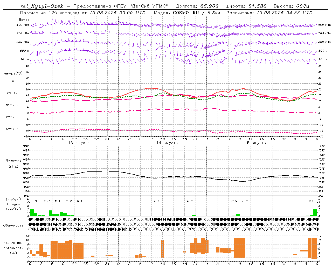Image resolution: width=332 pixels, height=266 pixels.
Task: Select the text Долгота: 85.963
Action: click(x=197, y=6)
